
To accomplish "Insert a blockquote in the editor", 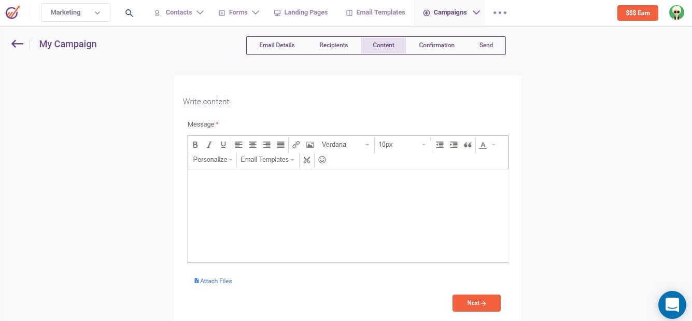I will click(468, 145).
